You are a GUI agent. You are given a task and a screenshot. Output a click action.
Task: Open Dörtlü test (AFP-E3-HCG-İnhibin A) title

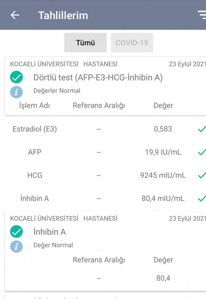98,77
